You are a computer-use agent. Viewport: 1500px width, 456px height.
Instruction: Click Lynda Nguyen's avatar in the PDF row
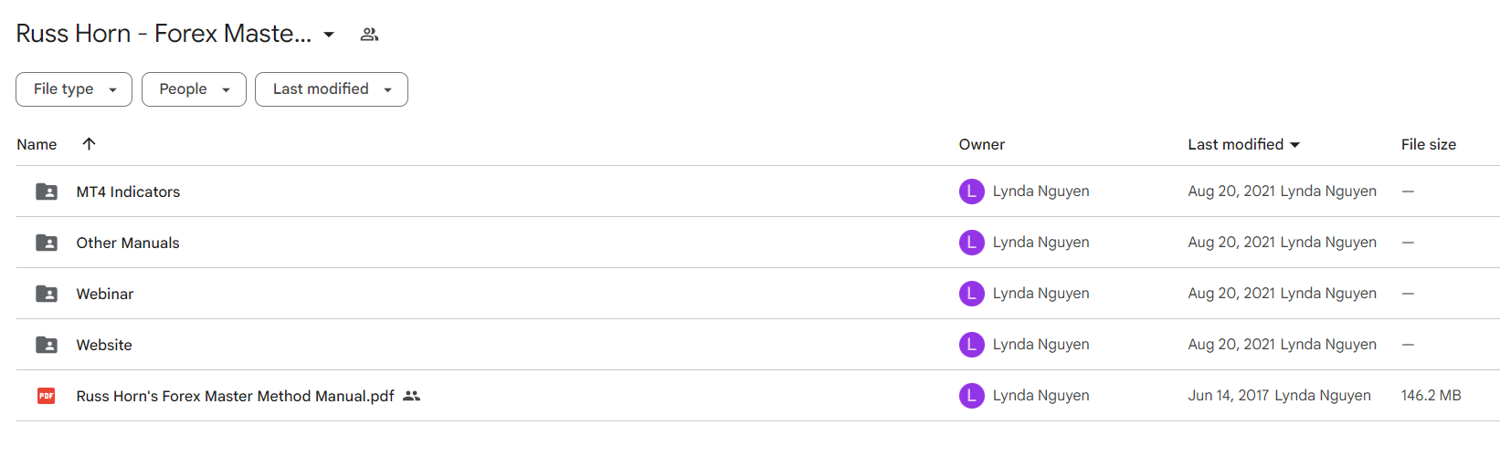pyautogui.click(x=971, y=396)
